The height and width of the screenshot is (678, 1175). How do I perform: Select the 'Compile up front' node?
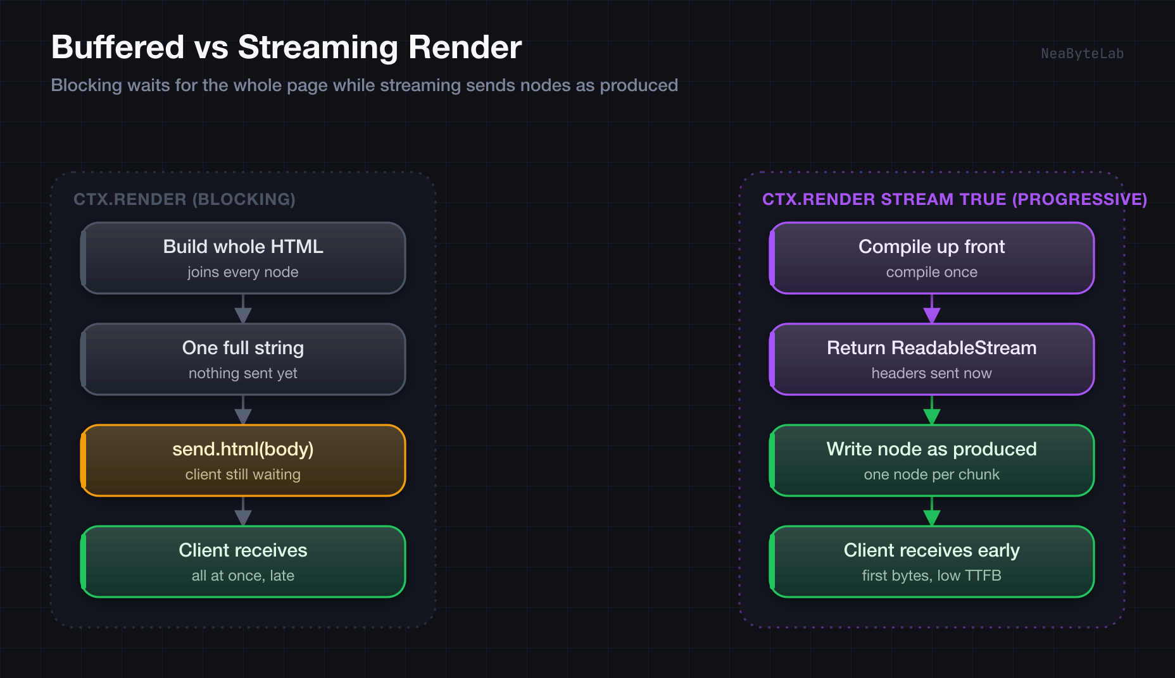pos(932,258)
